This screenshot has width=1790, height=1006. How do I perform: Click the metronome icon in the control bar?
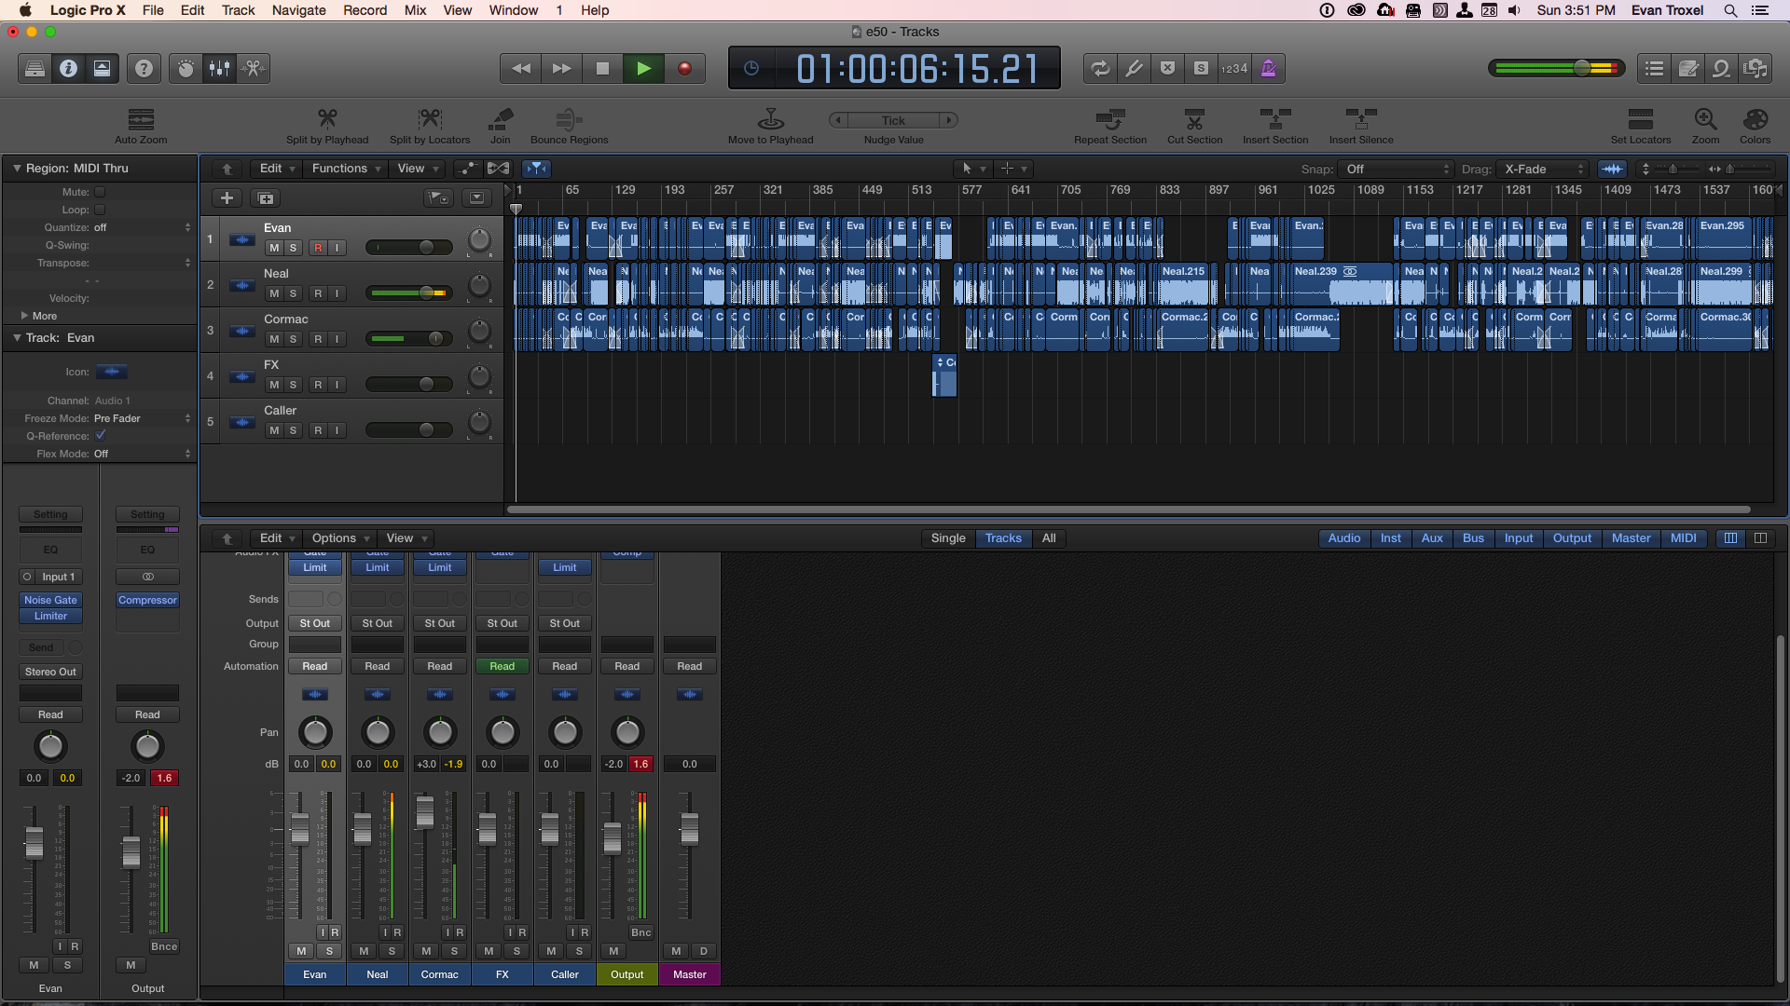tap(1268, 68)
